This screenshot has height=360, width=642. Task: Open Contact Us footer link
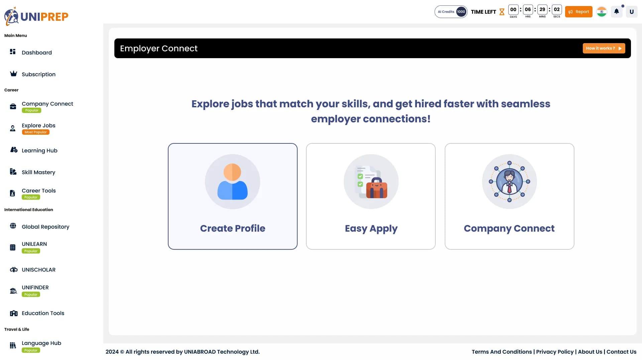pyautogui.click(x=621, y=352)
